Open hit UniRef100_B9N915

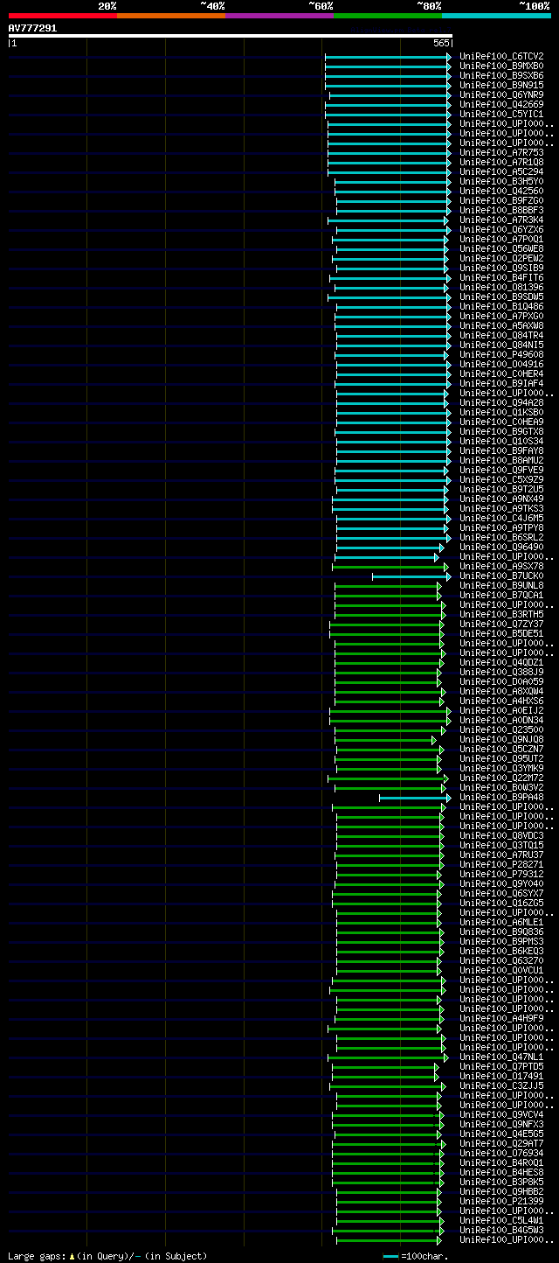(501, 85)
